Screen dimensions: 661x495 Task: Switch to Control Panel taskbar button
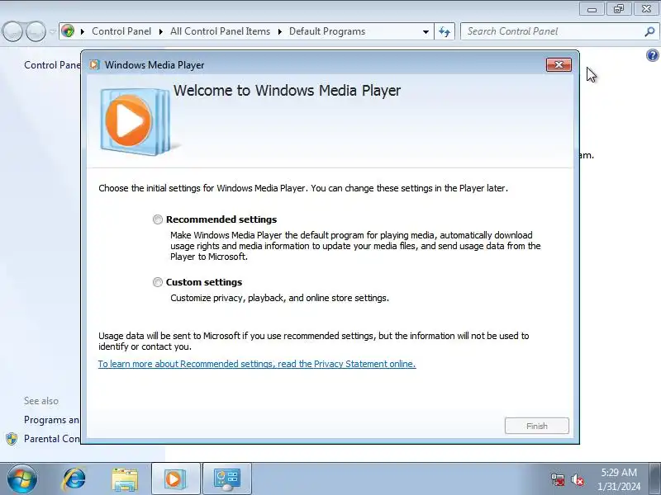[227, 479]
